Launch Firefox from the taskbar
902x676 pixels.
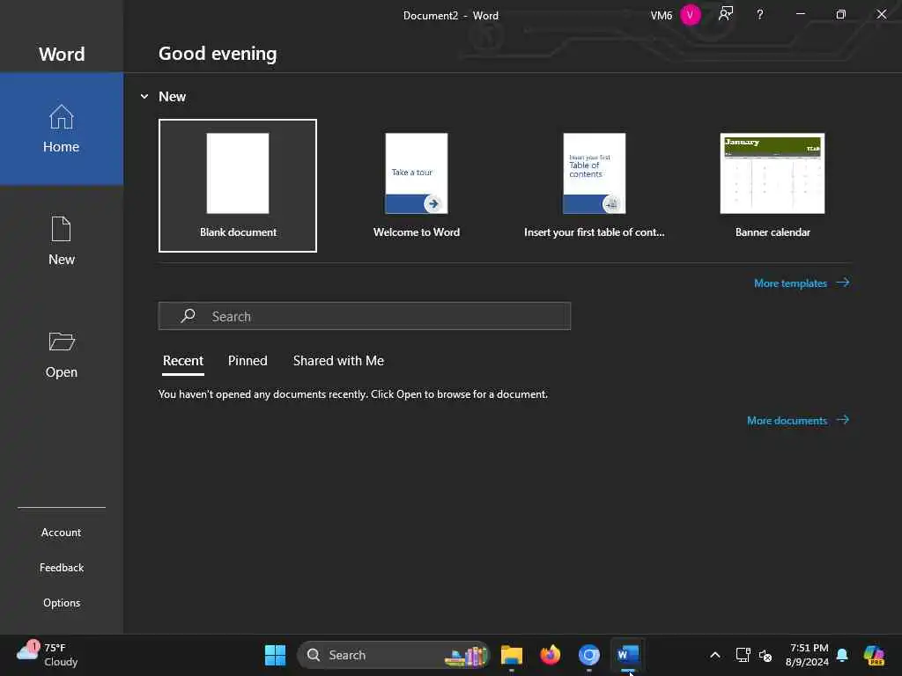(x=550, y=655)
